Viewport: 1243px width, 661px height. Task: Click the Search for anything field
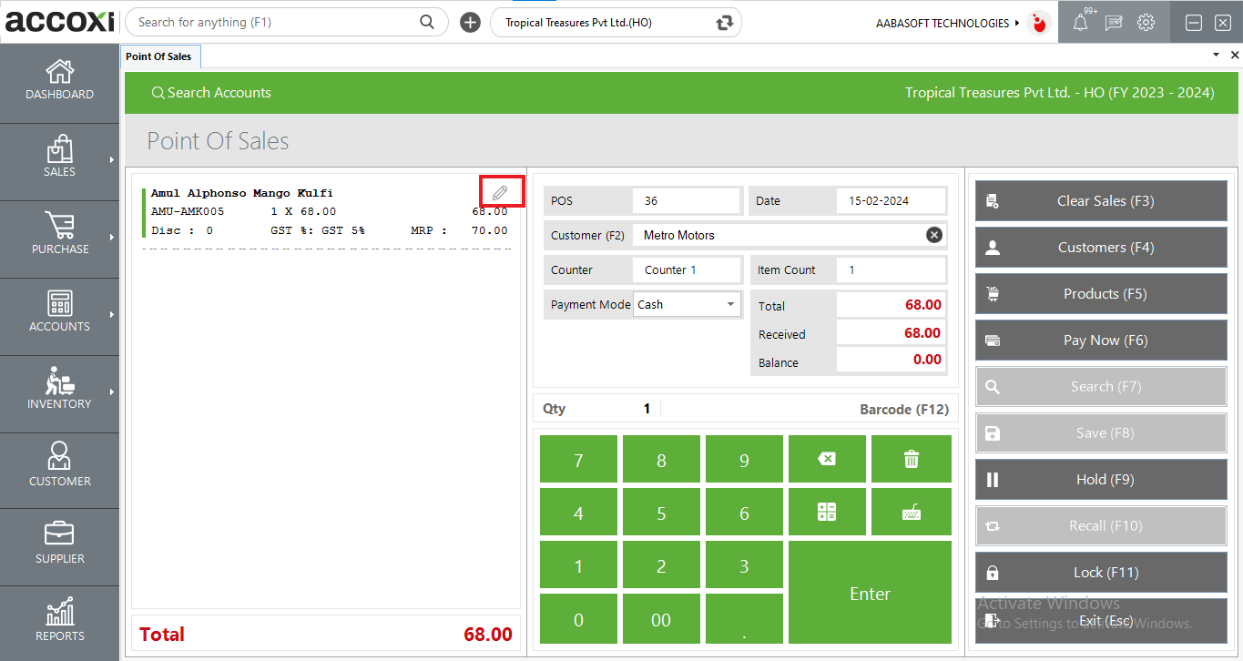coord(277,22)
